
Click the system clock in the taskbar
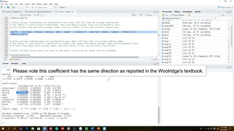(223, 128)
